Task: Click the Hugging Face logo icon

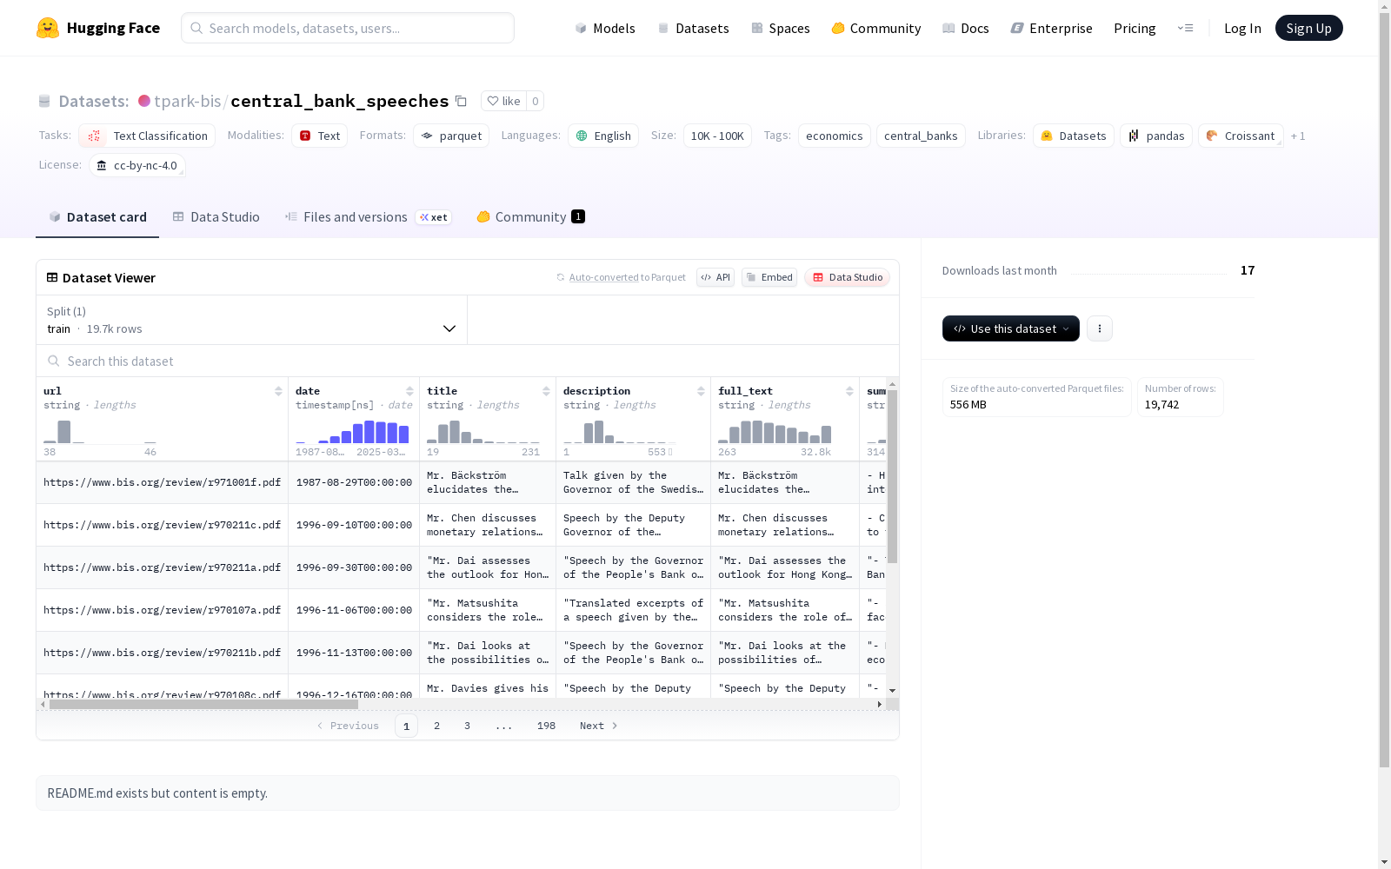Action: tap(48, 28)
